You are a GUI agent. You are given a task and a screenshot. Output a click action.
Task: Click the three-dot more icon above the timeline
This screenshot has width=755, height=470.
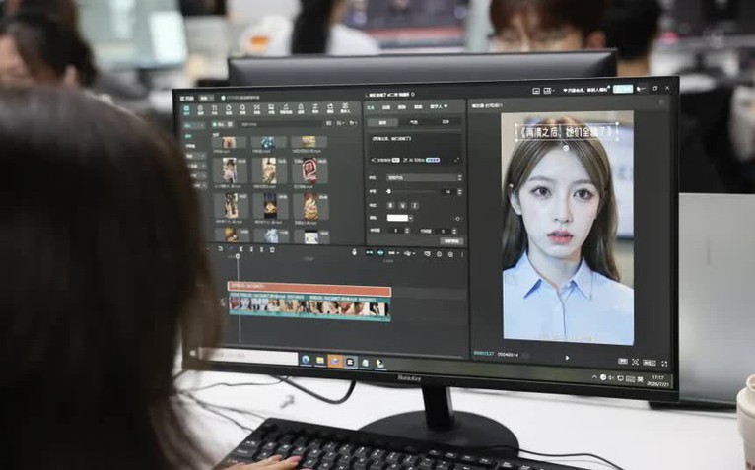point(462,254)
